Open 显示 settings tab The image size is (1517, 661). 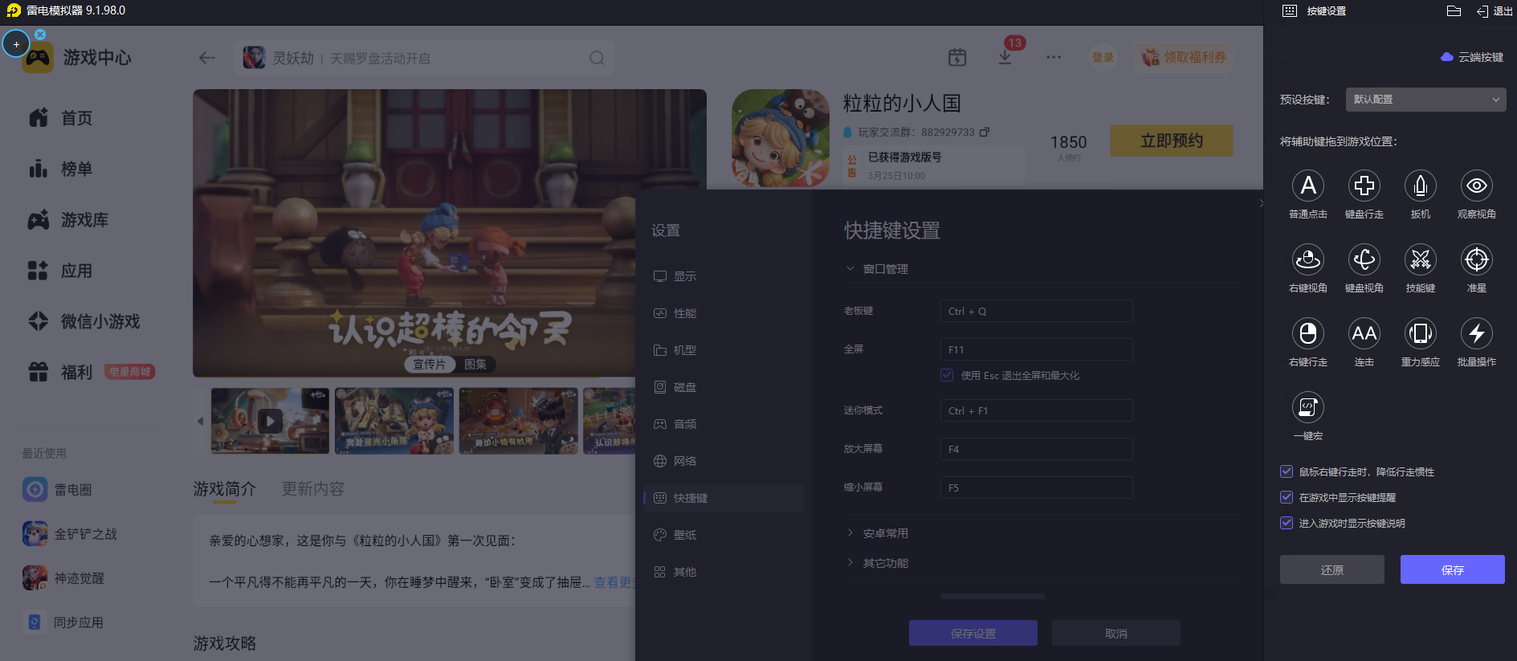(x=723, y=276)
